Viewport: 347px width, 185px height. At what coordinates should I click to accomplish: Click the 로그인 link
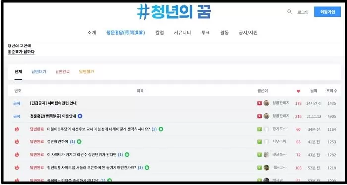(303, 12)
